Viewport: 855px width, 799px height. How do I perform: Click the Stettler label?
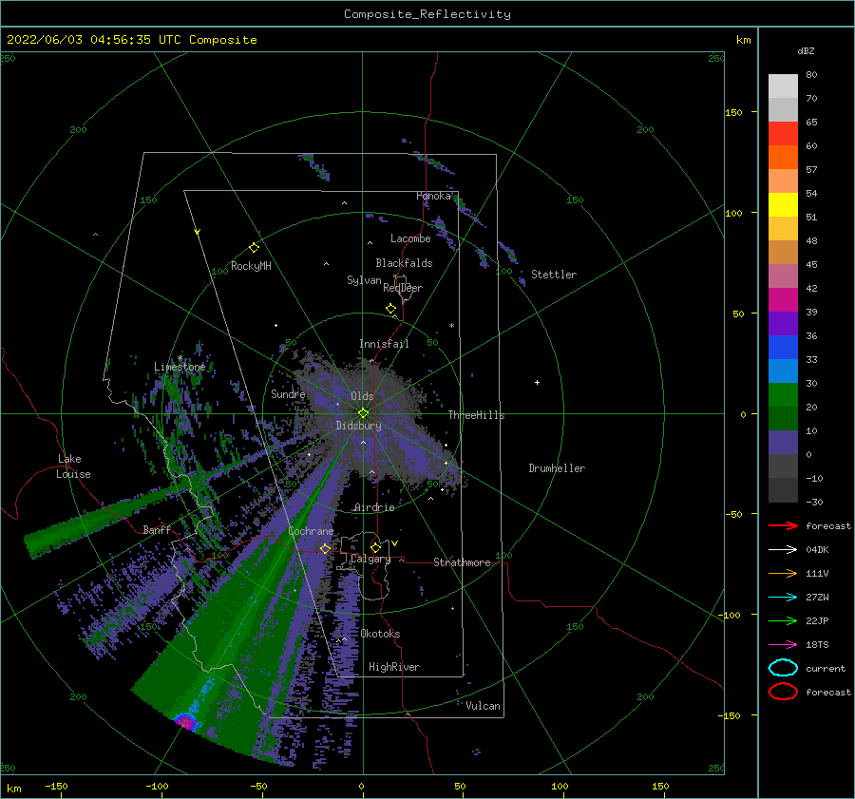click(554, 275)
